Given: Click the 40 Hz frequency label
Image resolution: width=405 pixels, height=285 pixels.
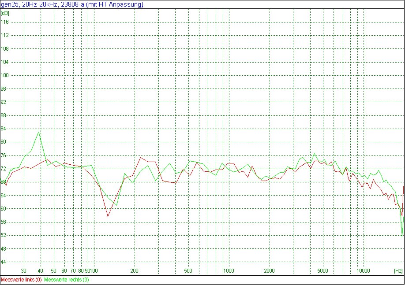Looking at the screenshot, I should pos(40,271).
